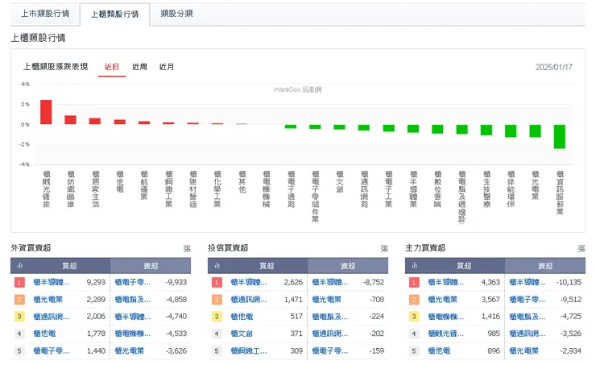
Task: Switch chart to 近周 view
Action: tap(139, 67)
